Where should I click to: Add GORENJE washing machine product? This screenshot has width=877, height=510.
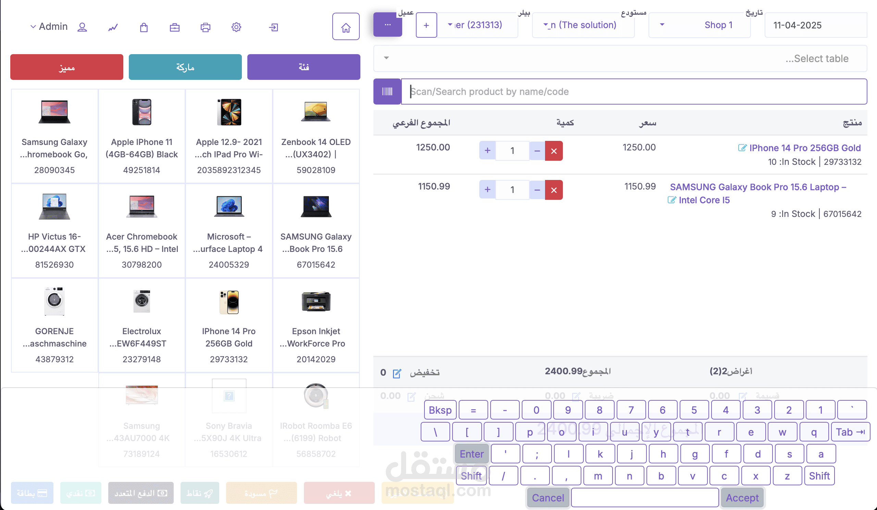coord(54,326)
